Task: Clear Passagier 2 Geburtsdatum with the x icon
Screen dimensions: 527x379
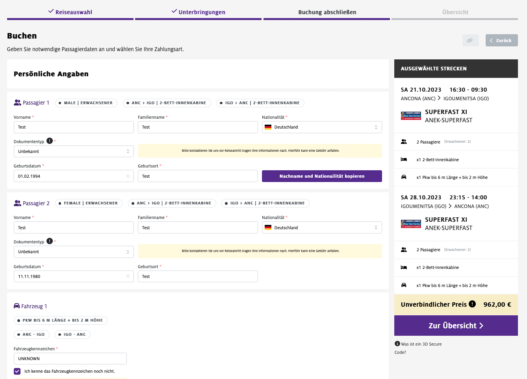Action: [128, 276]
